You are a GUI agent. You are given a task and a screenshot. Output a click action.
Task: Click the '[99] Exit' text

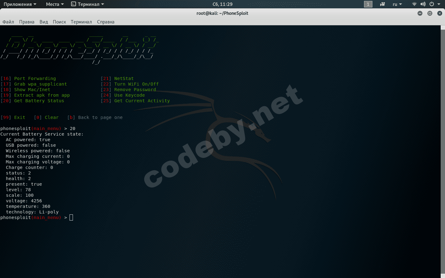13,117
